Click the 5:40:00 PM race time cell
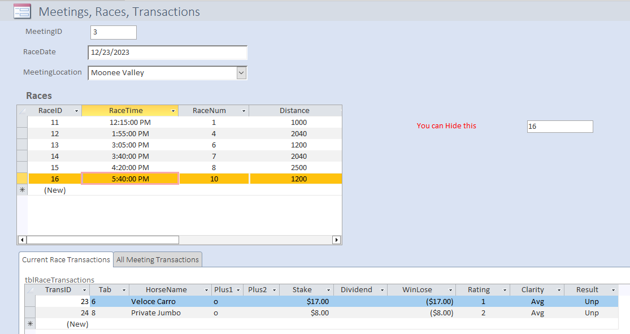Screen dimensions: 630x334 130,179
